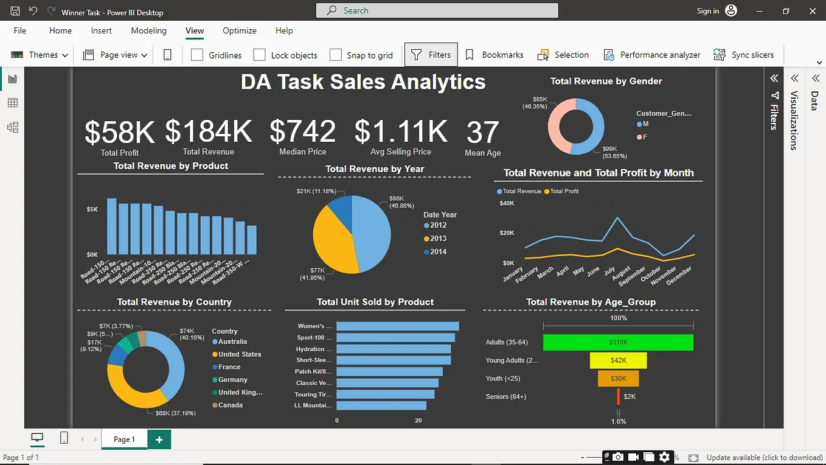Open the Themes dropdown
Image resolution: width=826 pixels, height=465 pixels.
pyautogui.click(x=39, y=54)
